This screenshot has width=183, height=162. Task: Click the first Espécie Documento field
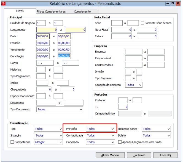pyautogui.click(x=41, y=96)
